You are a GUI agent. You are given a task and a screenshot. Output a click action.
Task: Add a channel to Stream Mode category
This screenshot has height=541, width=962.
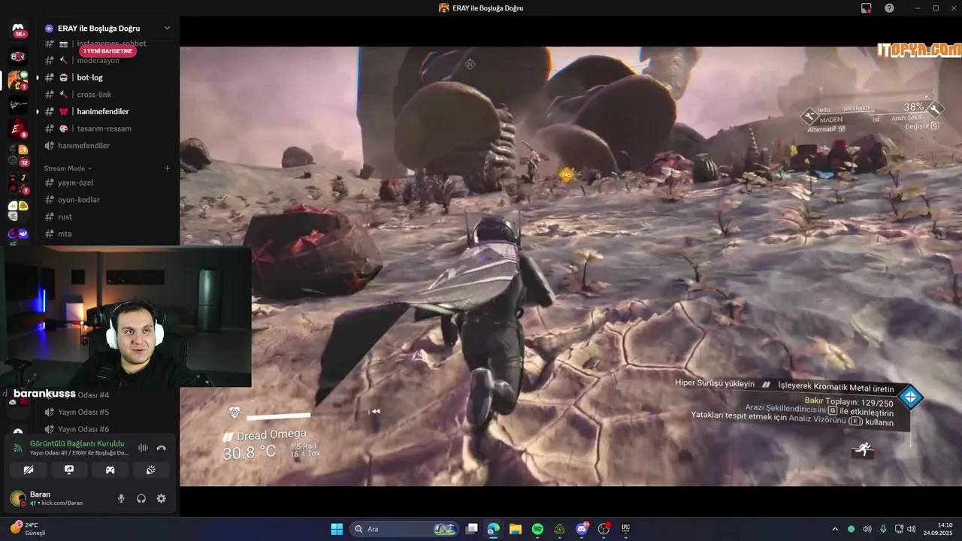[x=167, y=168]
